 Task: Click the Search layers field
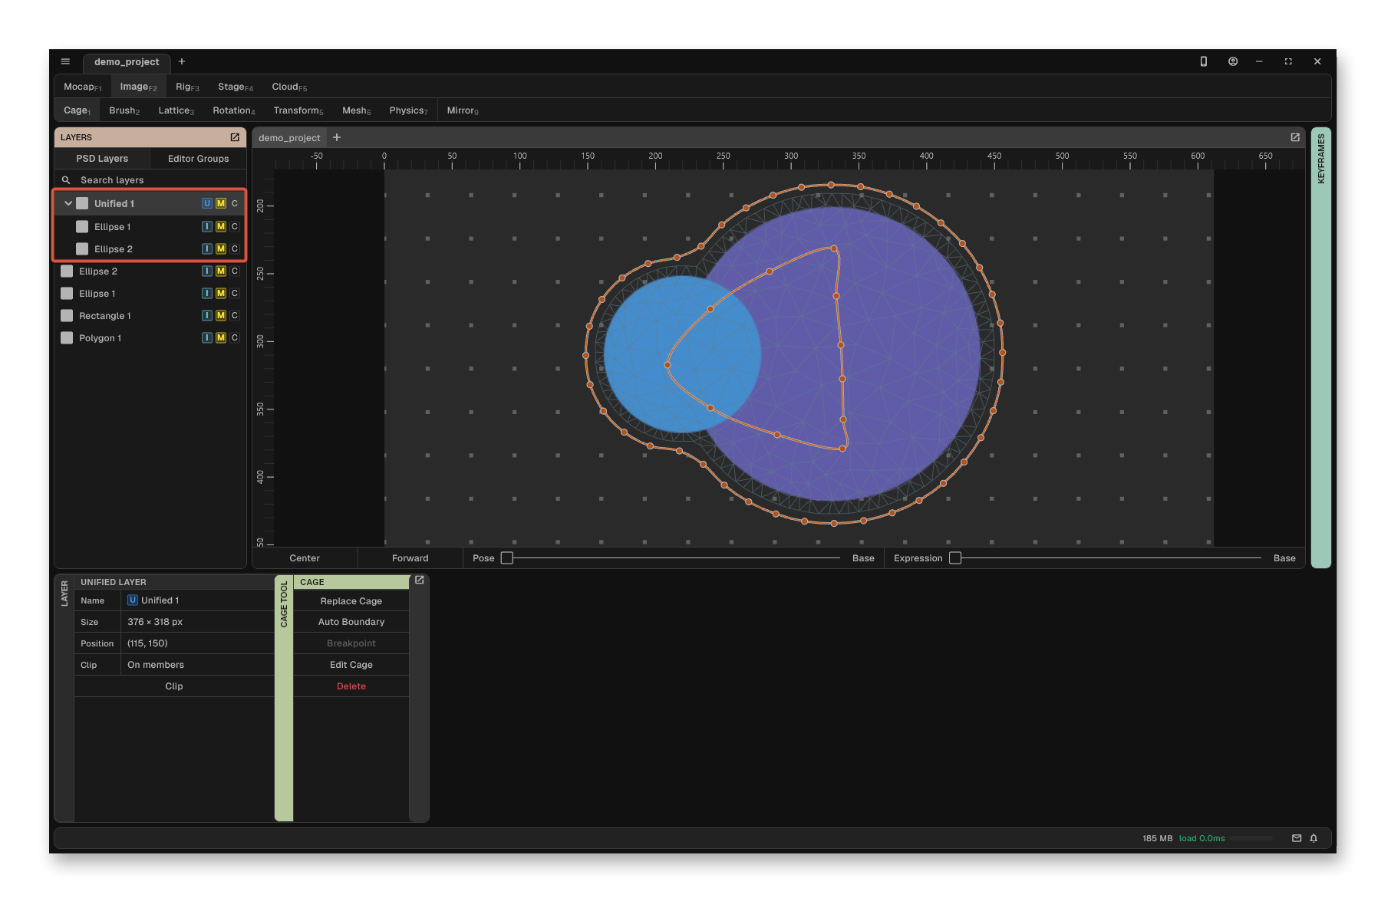[x=150, y=180]
